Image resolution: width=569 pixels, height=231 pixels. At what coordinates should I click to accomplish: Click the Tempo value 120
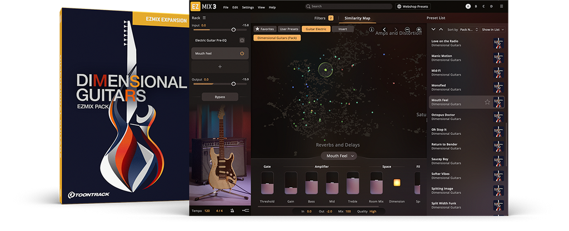pos(207,210)
